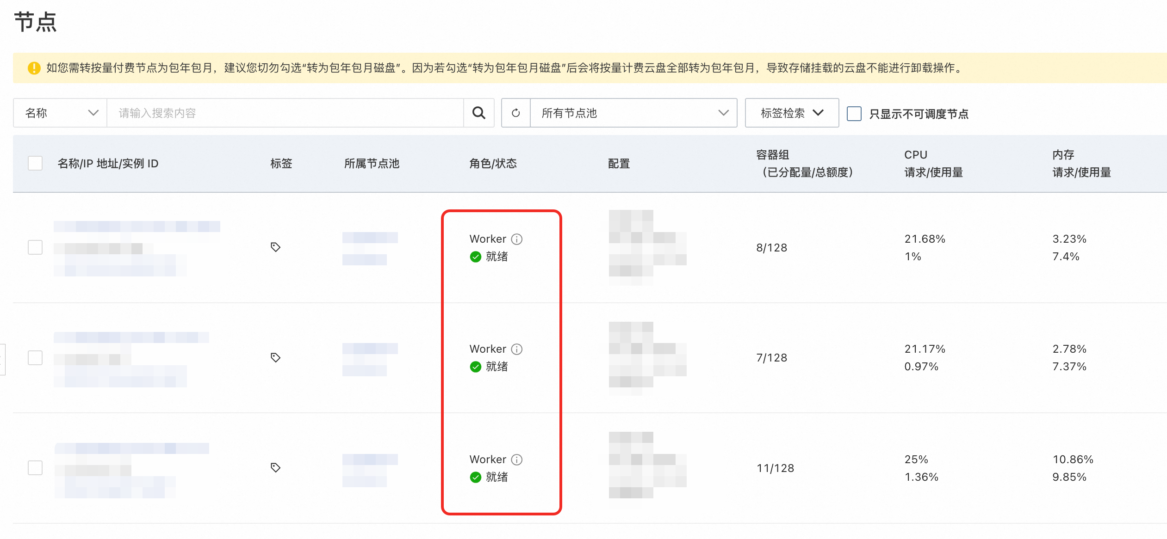
Task: Click the search magnifier icon
Action: [x=478, y=113]
